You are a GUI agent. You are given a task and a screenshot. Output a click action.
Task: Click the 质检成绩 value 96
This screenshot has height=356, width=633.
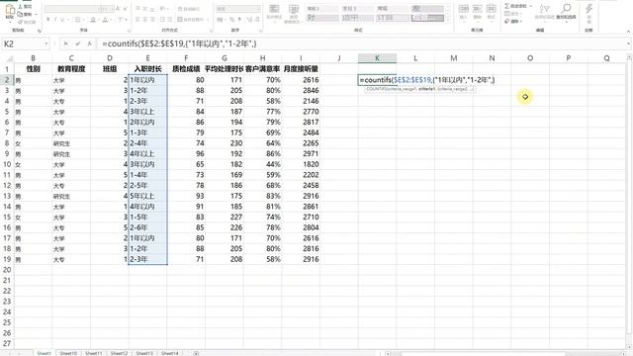pyautogui.click(x=186, y=154)
